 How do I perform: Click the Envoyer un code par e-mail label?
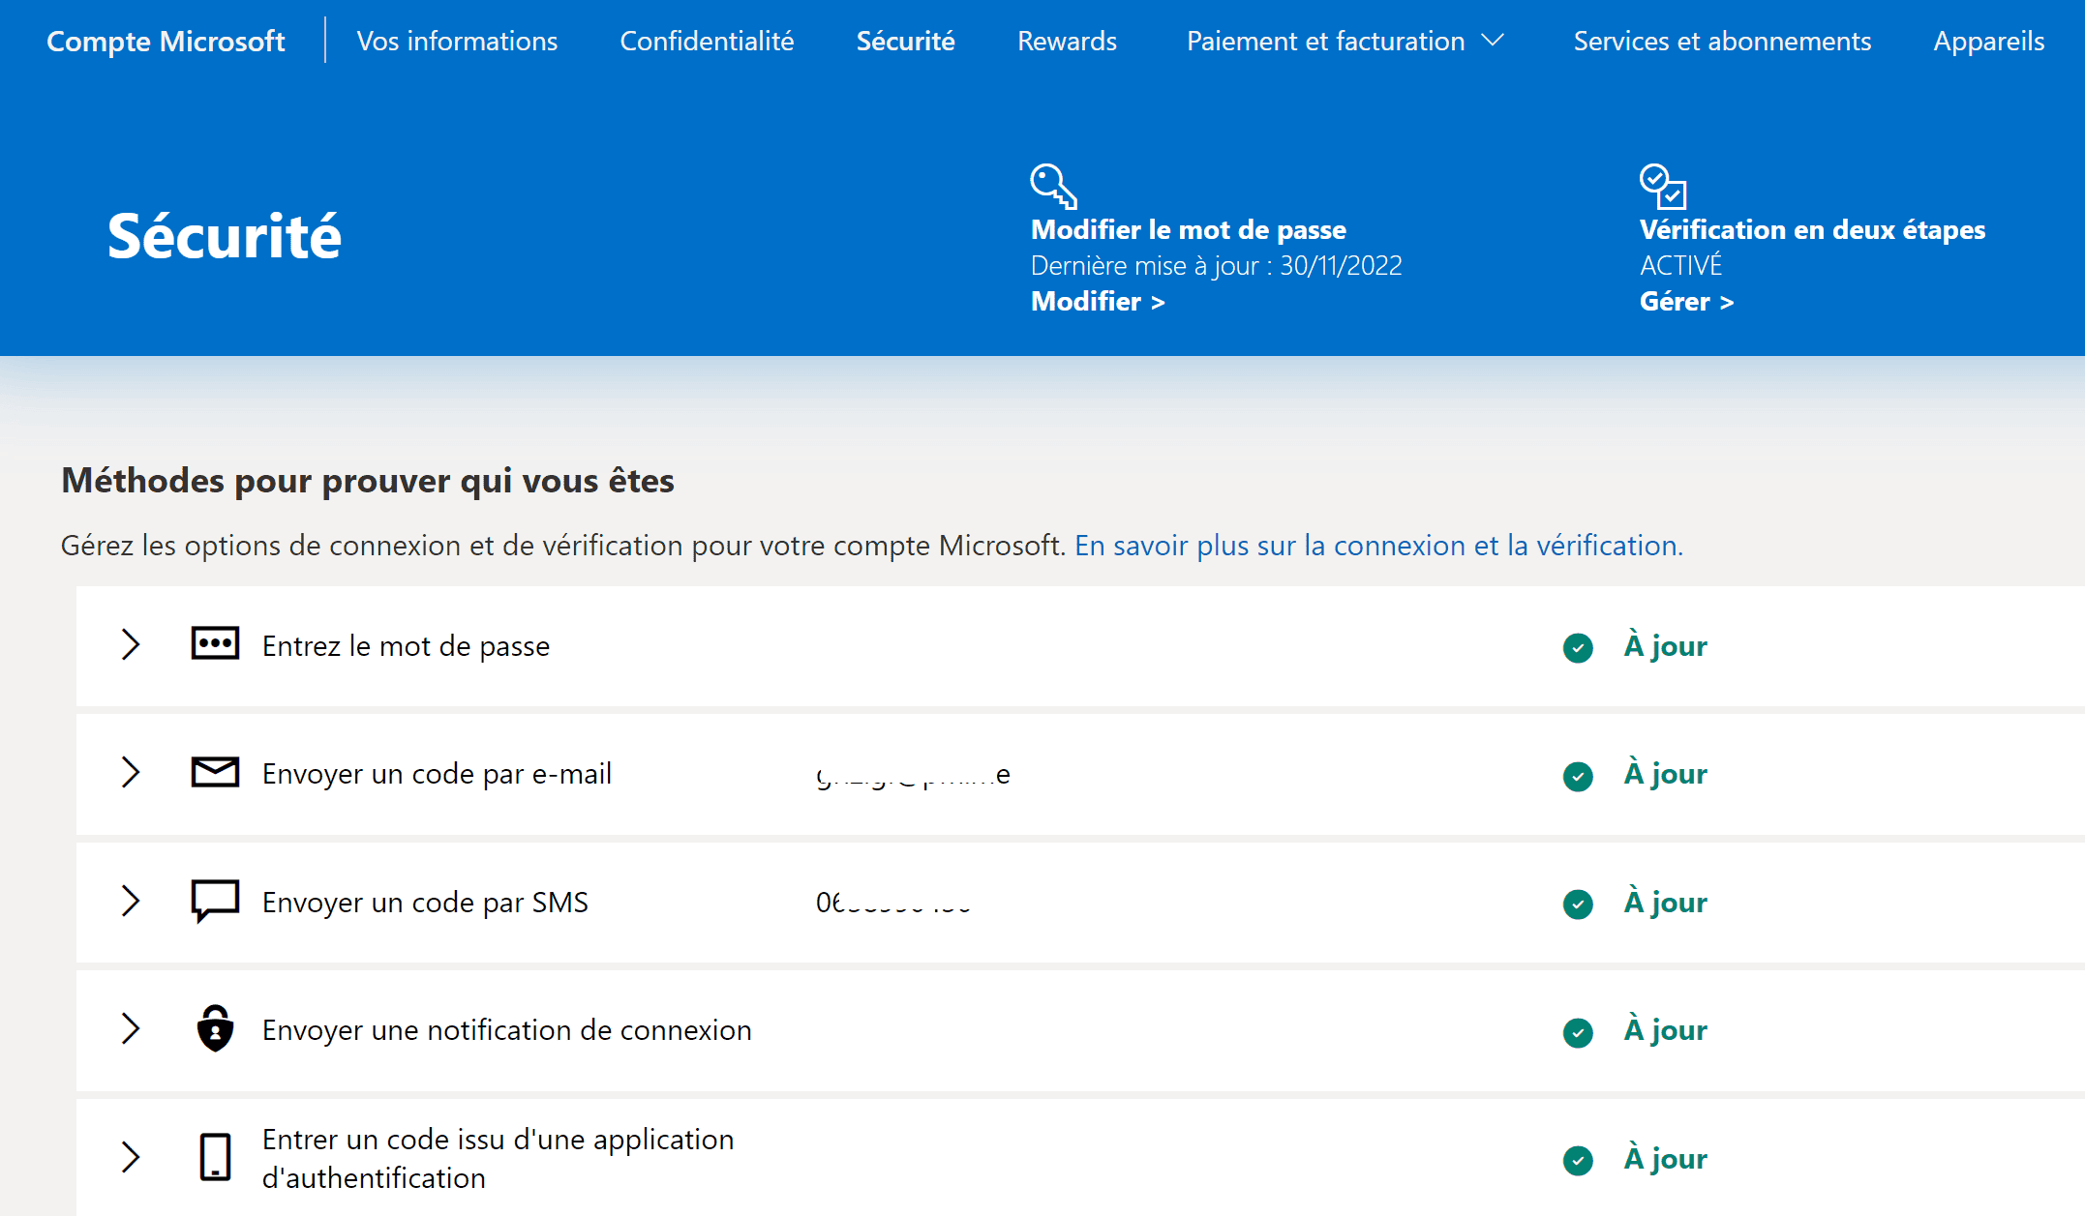437,773
